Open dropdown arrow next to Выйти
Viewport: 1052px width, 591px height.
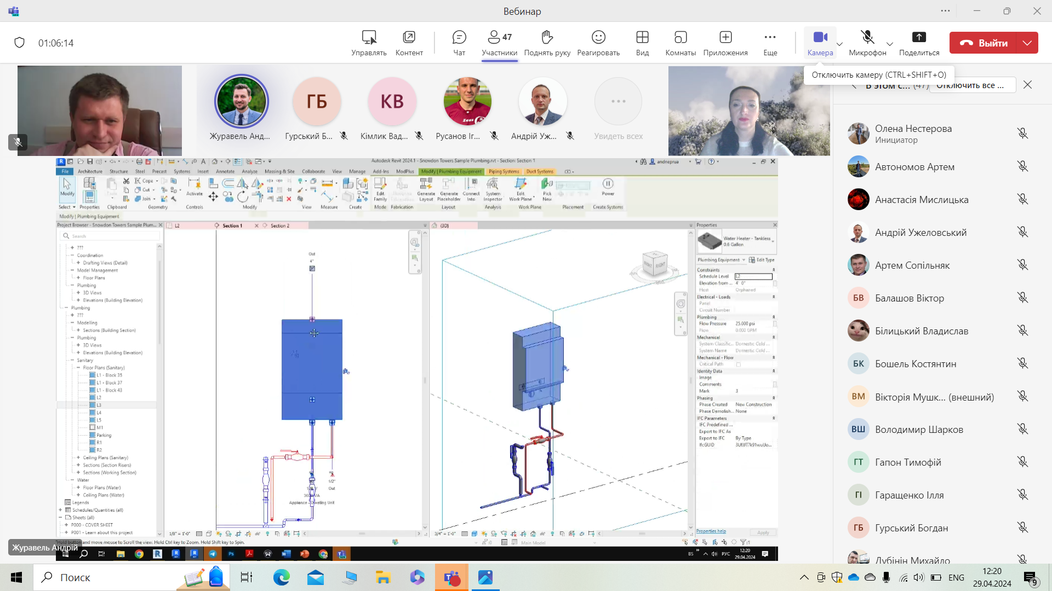coord(1027,43)
